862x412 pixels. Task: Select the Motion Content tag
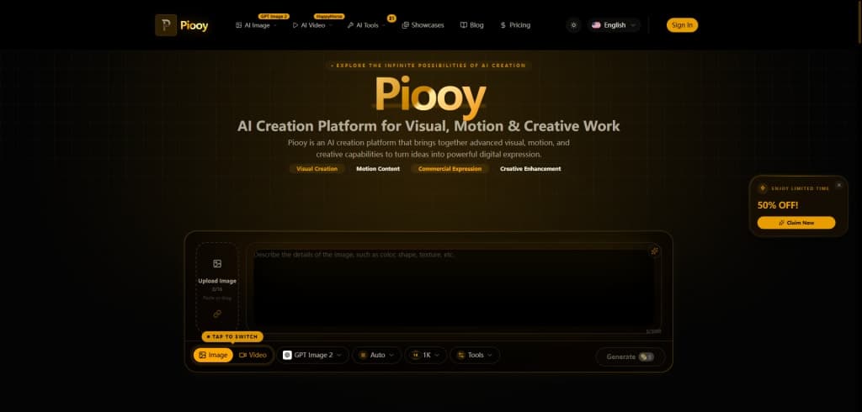point(378,169)
